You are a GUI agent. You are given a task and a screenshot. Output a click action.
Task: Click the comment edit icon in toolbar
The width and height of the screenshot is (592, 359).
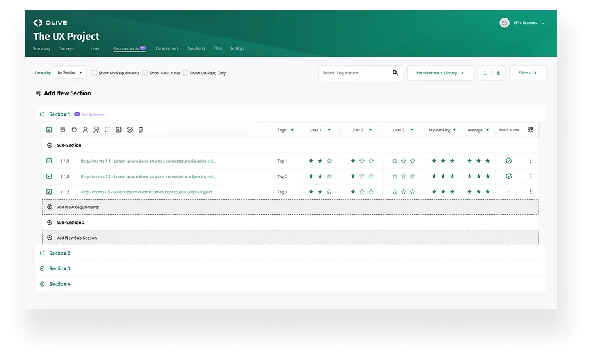point(108,130)
